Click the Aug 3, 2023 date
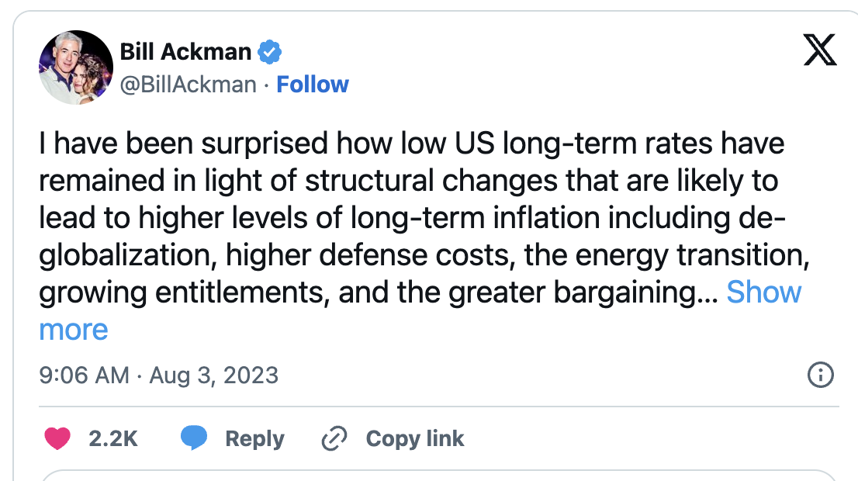The image size is (858, 481). 213,375
